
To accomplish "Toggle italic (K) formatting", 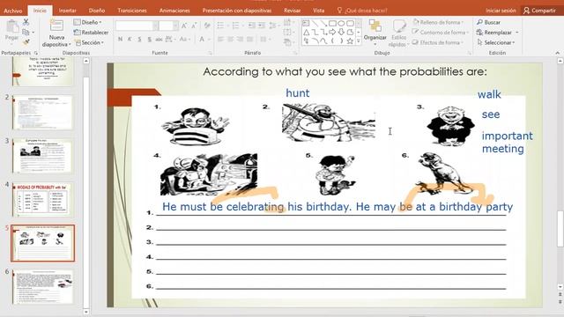I will (130, 39).
